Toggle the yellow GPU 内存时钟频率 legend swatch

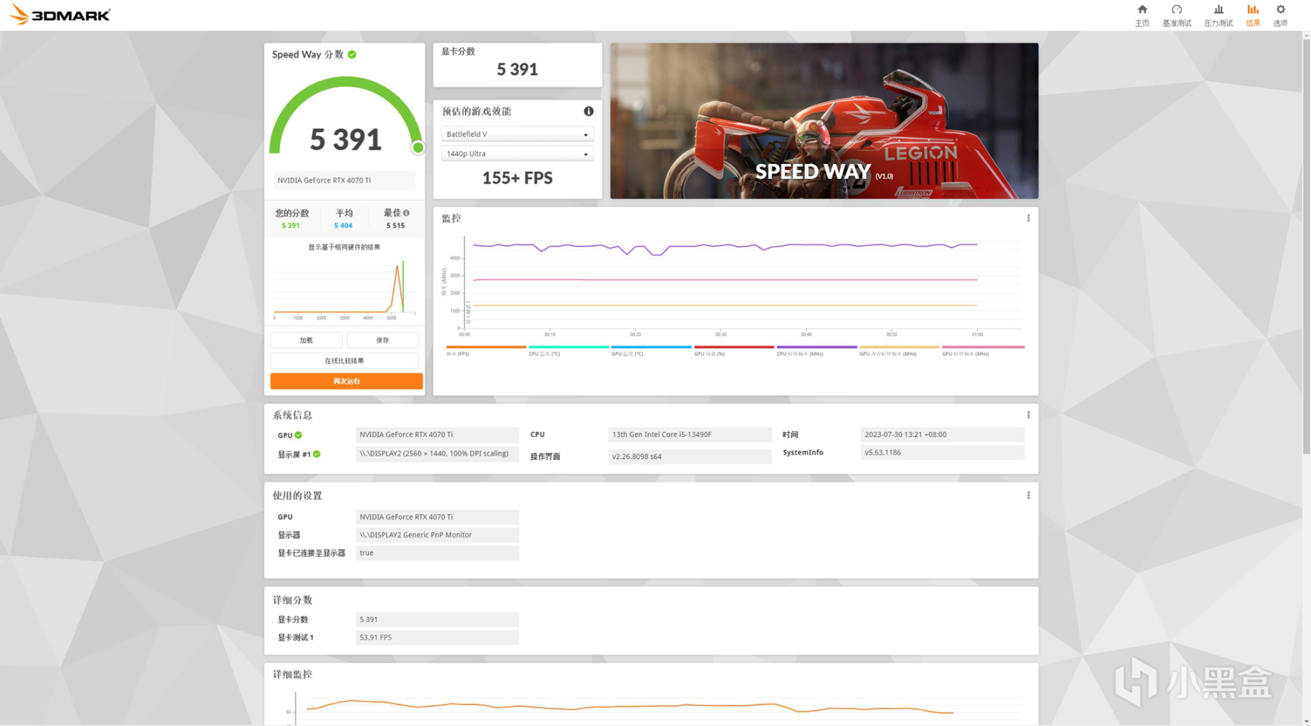coord(900,347)
